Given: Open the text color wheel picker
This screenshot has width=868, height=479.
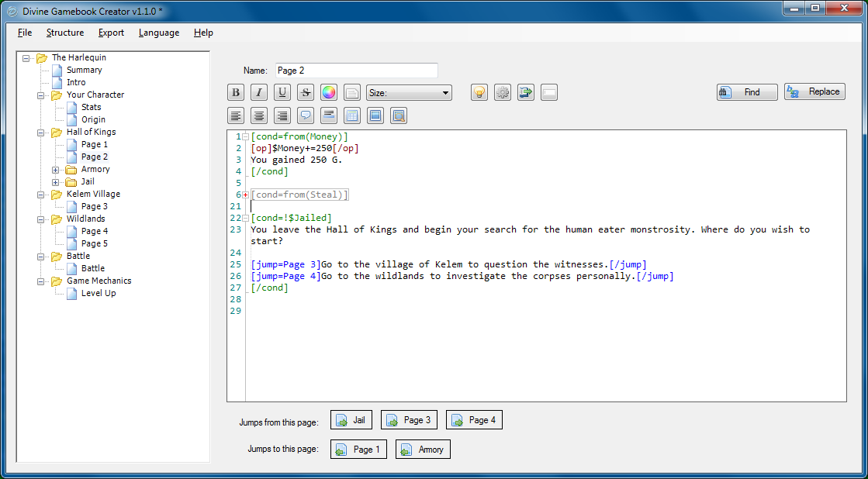Looking at the screenshot, I should click(x=329, y=92).
